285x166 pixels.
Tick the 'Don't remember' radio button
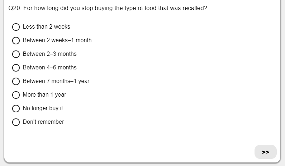coord(16,122)
